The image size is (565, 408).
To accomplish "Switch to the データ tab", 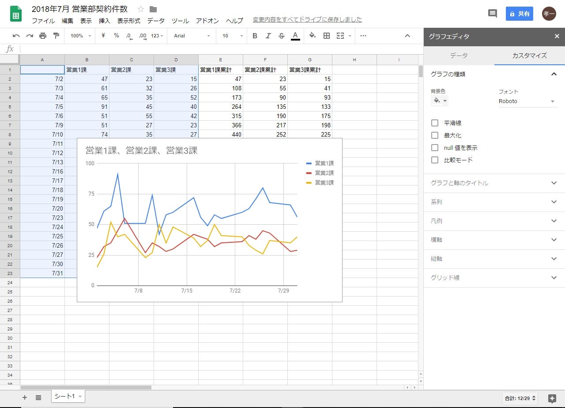I will point(459,56).
